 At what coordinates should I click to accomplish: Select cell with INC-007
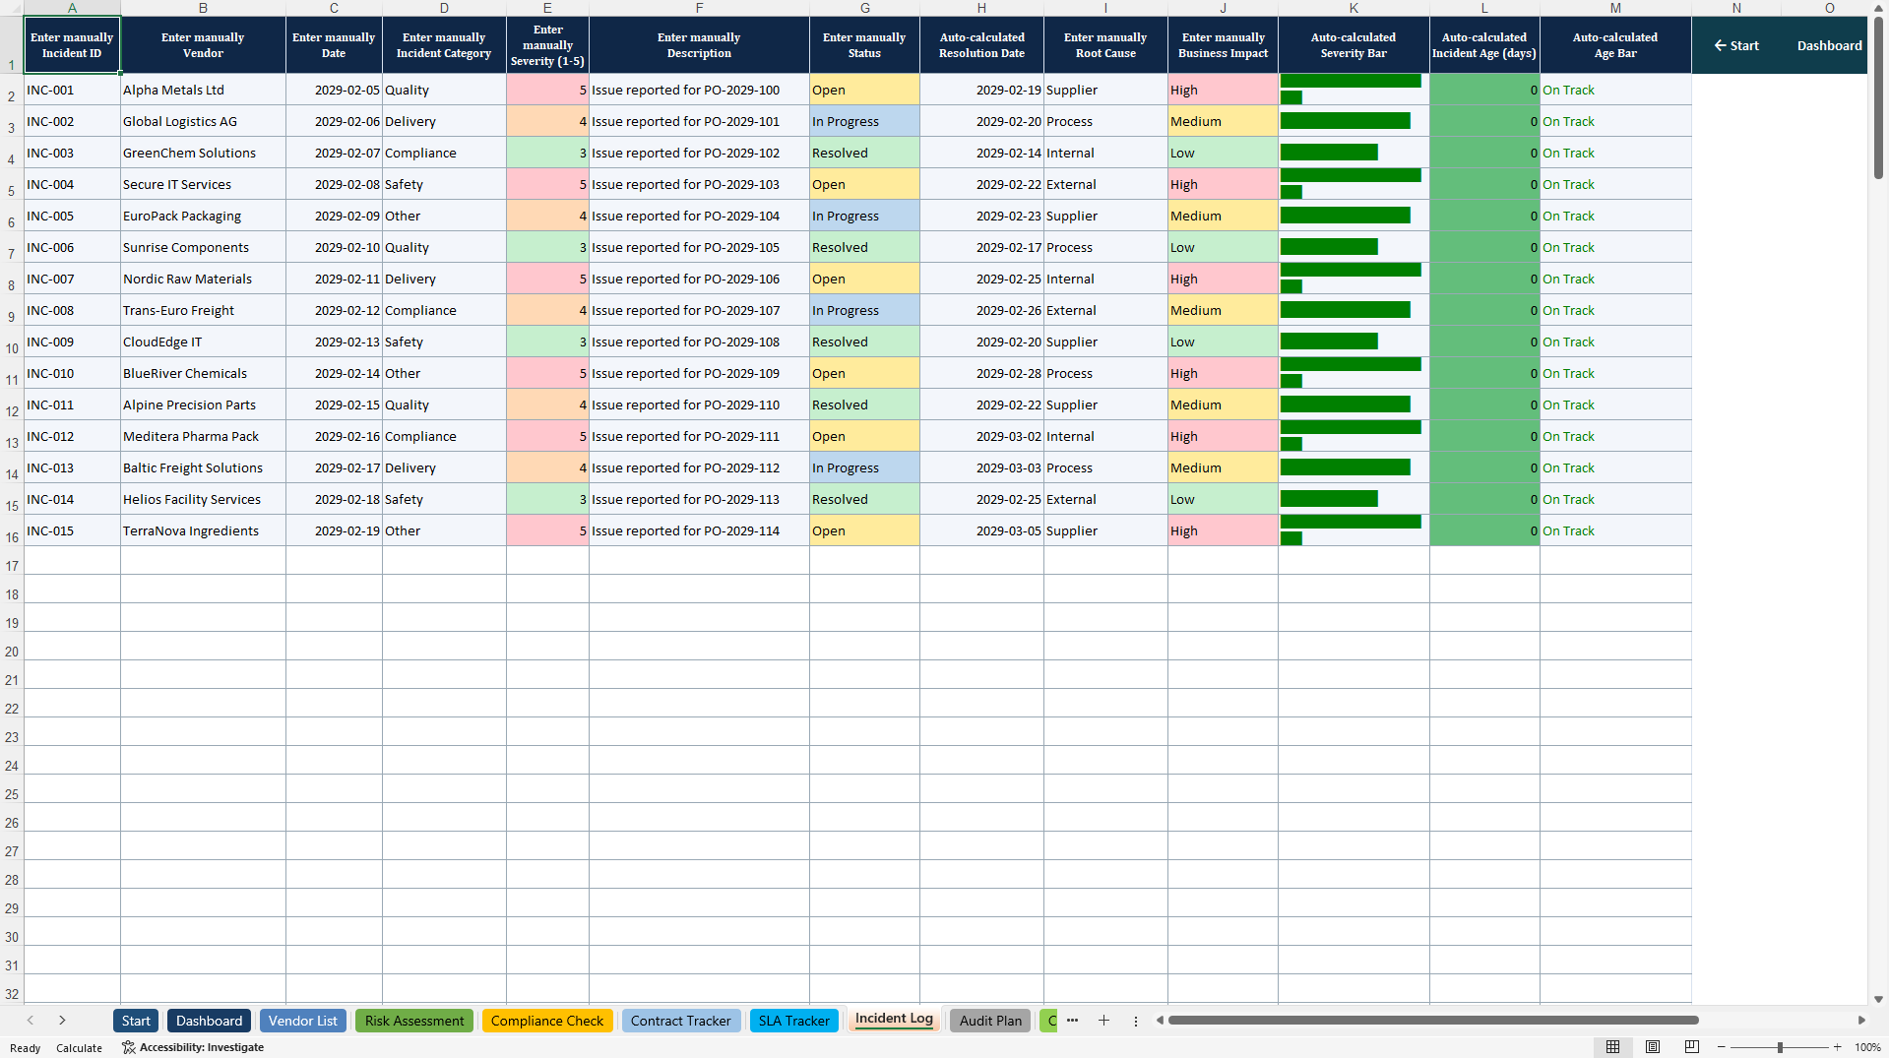pos(72,279)
